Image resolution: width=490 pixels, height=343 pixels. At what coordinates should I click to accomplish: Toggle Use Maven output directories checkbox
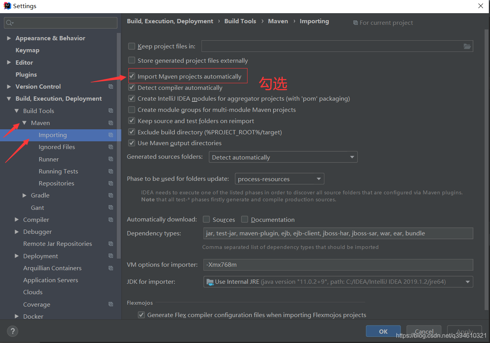(x=132, y=143)
